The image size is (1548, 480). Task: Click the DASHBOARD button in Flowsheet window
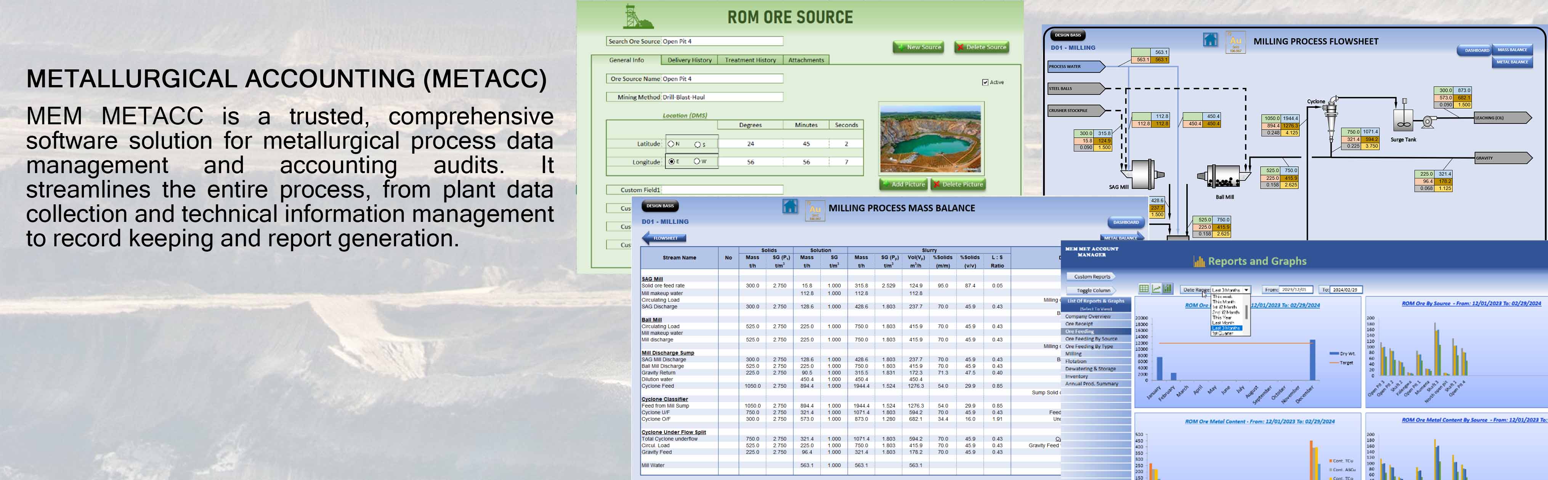pyautogui.click(x=1475, y=50)
